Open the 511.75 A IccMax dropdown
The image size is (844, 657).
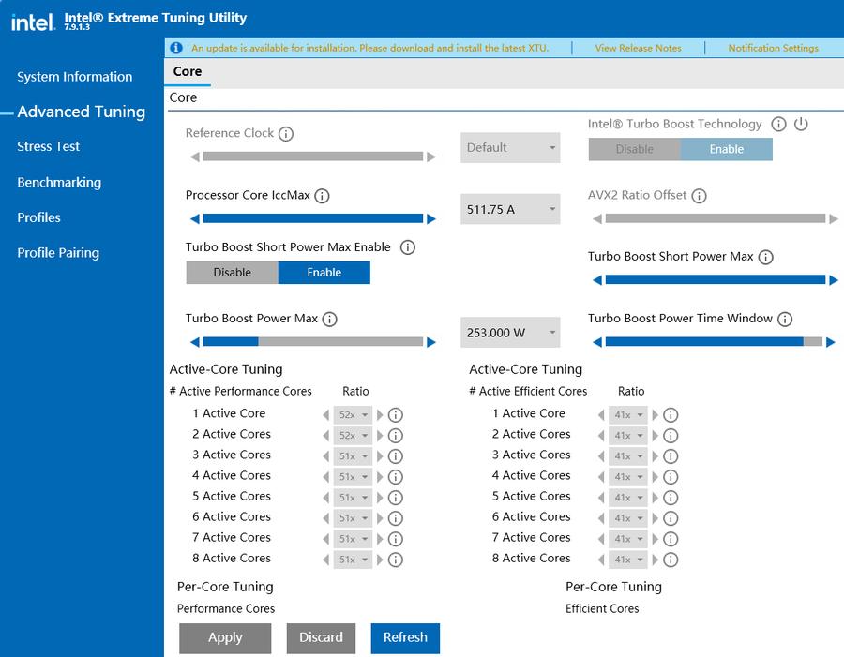click(510, 210)
